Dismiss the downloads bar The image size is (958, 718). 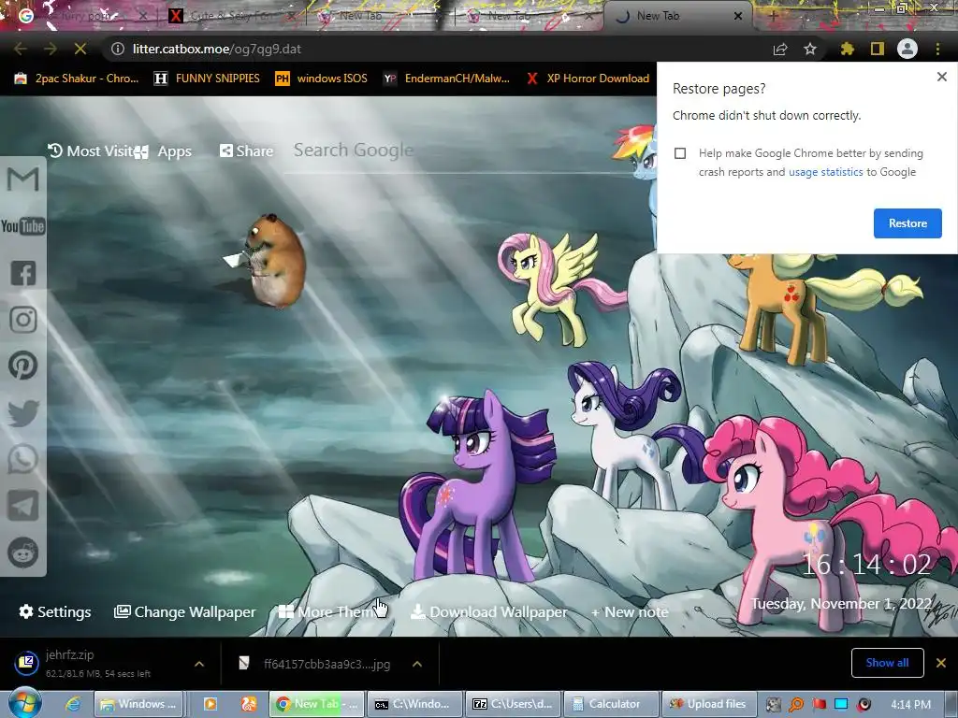click(x=941, y=663)
